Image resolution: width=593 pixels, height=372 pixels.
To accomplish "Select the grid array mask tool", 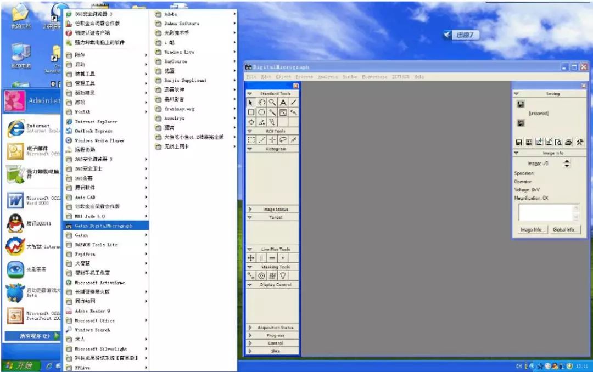I will click(272, 275).
